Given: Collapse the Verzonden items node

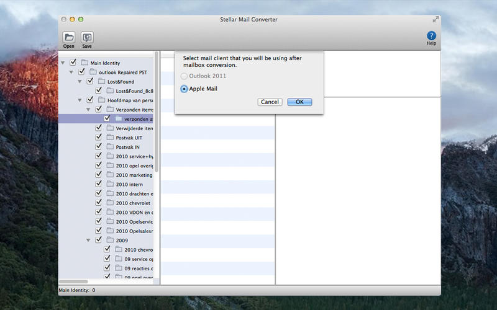Looking at the screenshot, I should coord(88,110).
